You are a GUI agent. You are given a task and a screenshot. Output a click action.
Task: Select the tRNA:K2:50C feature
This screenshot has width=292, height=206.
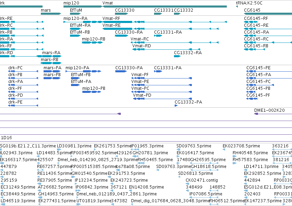tap(237, 7)
